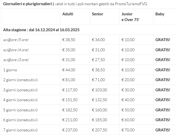The height and width of the screenshot is (135, 177).
Task: Click the 2 giorni (consecutivi) label
Action: coord(20,80)
